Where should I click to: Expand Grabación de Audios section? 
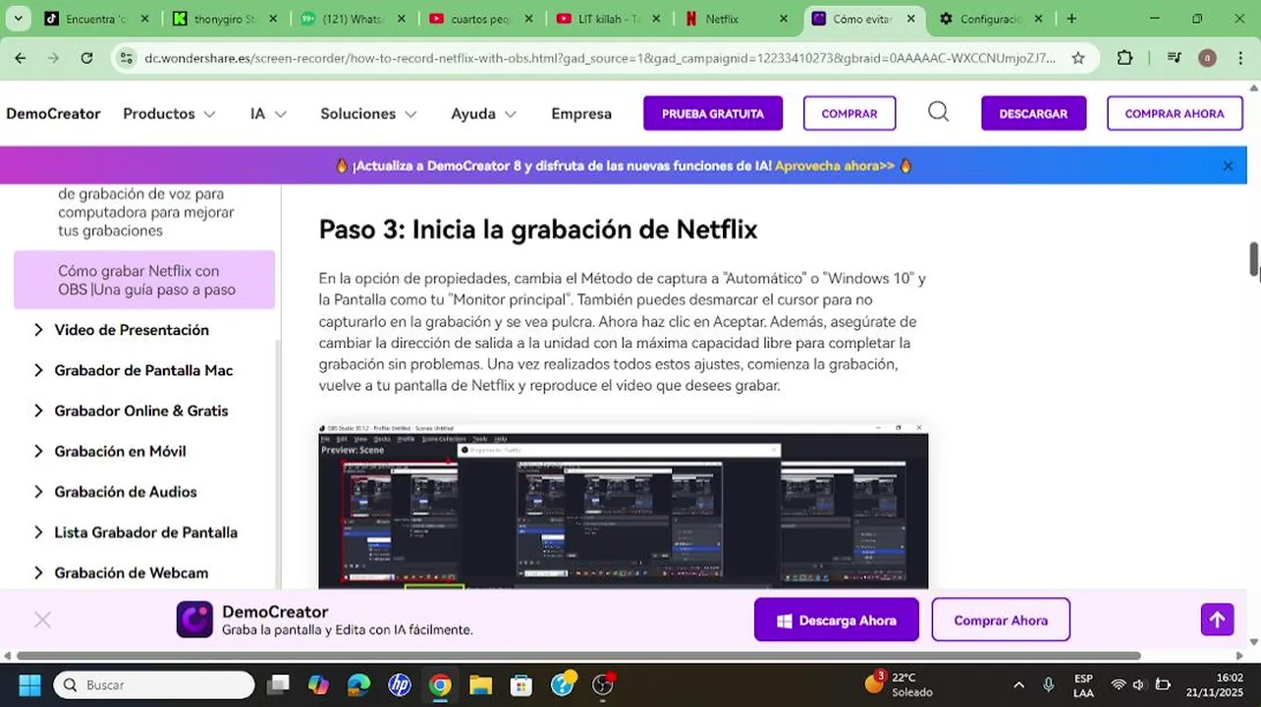[x=115, y=491]
